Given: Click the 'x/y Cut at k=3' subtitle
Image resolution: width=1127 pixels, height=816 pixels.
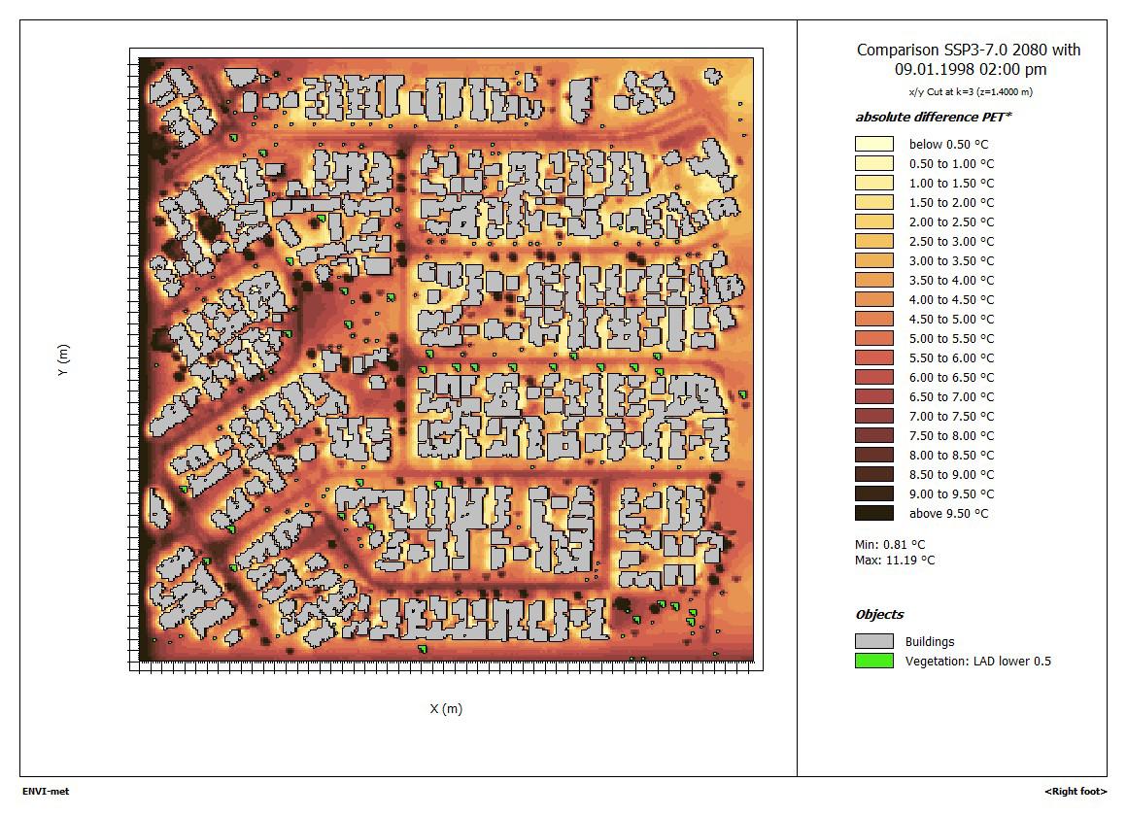Looking at the screenshot, I should 971,92.
